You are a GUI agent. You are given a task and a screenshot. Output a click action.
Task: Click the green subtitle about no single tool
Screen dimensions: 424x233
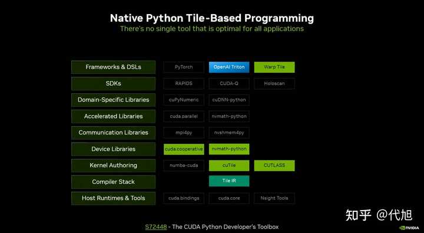[212, 29]
